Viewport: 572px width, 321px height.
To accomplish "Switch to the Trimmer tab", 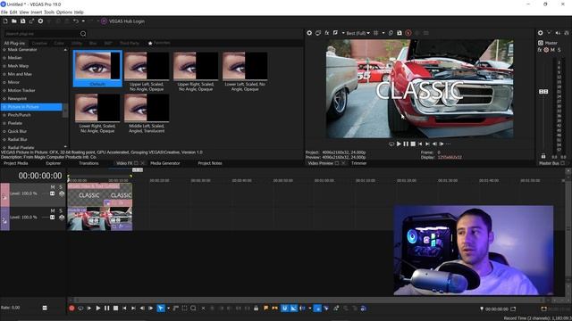I will tap(359, 163).
